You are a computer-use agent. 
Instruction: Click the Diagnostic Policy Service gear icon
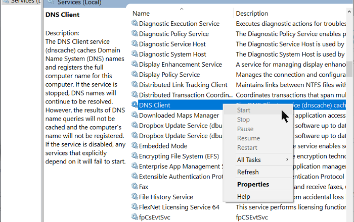[x=135, y=34]
